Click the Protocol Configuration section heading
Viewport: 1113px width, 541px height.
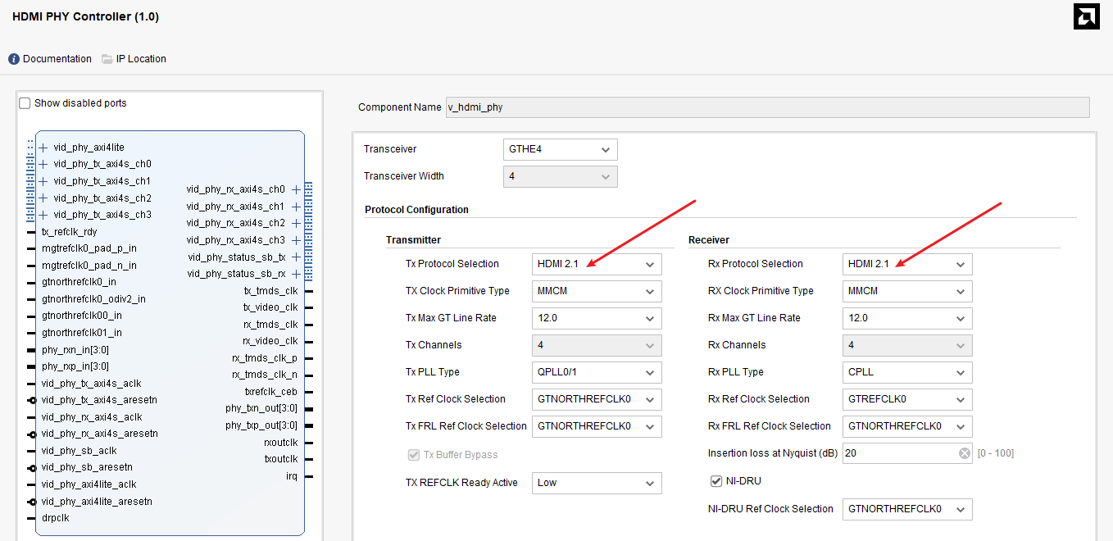coord(416,210)
